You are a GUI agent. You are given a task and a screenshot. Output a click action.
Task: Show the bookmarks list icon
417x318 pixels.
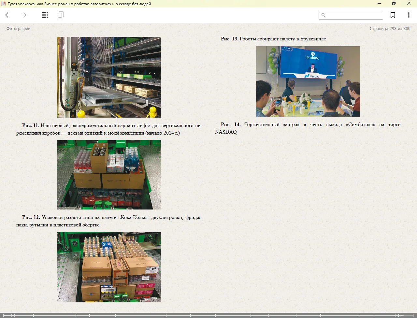tap(60, 15)
